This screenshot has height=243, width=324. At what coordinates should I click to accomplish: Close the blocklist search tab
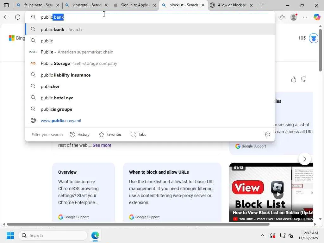click(203, 5)
